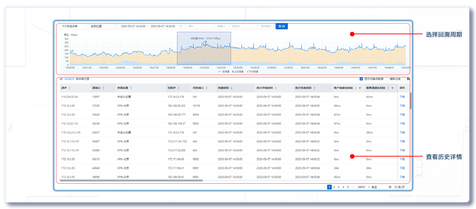Open the 全部位置 location dropdown
The height and width of the screenshot is (209, 476).
tap(102, 26)
